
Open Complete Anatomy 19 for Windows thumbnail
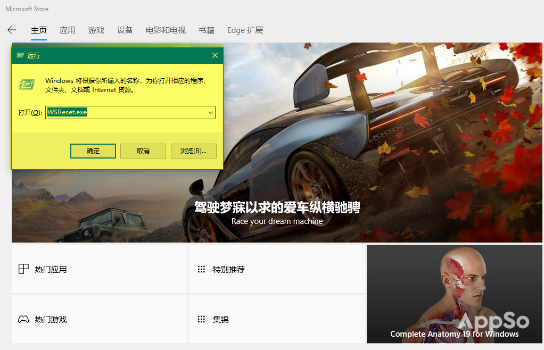pyautogui.click(x=454, y=293)
